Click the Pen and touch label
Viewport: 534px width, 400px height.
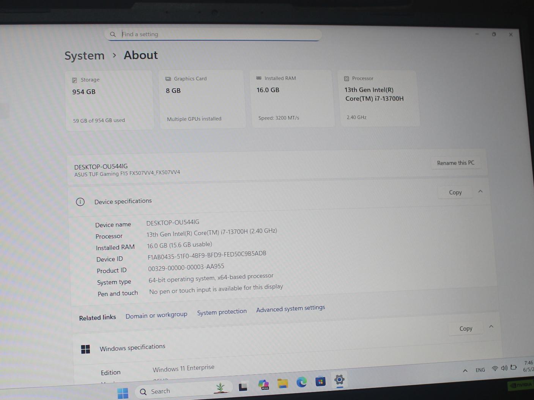(x=118, y=293)
